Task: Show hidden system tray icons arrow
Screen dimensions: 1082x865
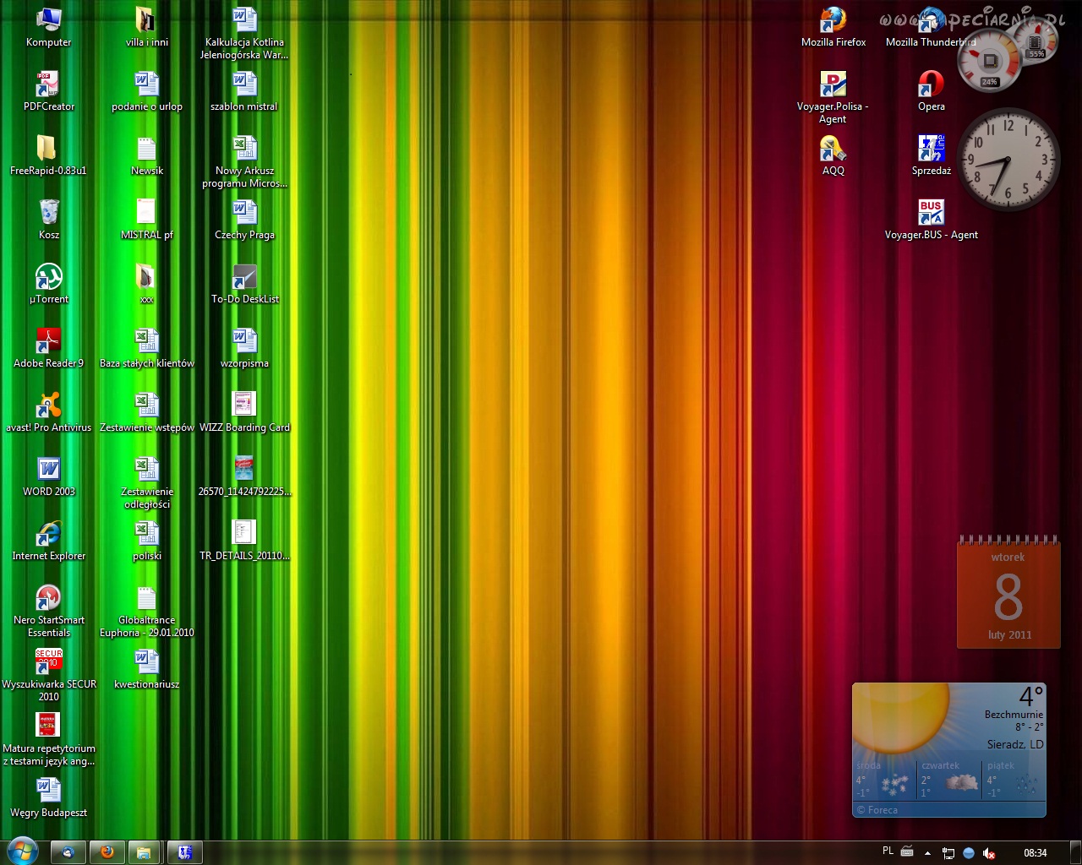Action: pyautogui.click(x=927, y=853)
